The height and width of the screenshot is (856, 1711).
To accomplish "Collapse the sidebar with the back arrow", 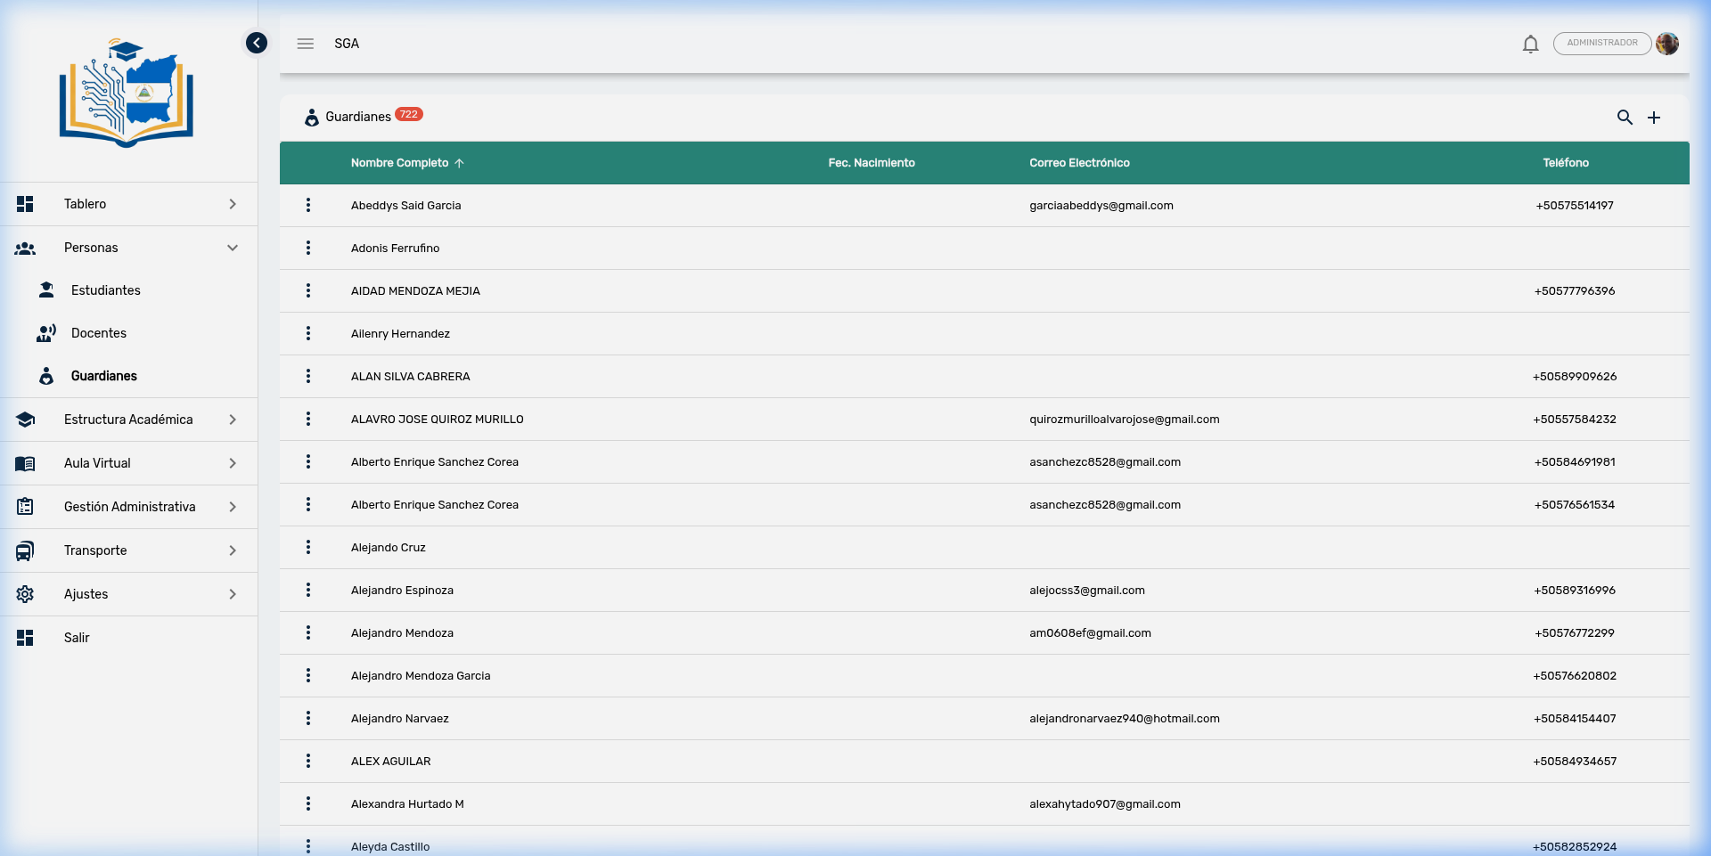I will (257, 43).
